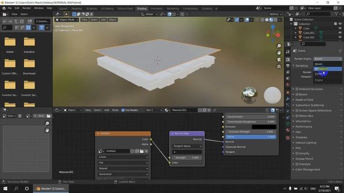This screenshot has height=193, width=344.
Task: Click the image editor pan hand icon
Action: coord(47,130)
